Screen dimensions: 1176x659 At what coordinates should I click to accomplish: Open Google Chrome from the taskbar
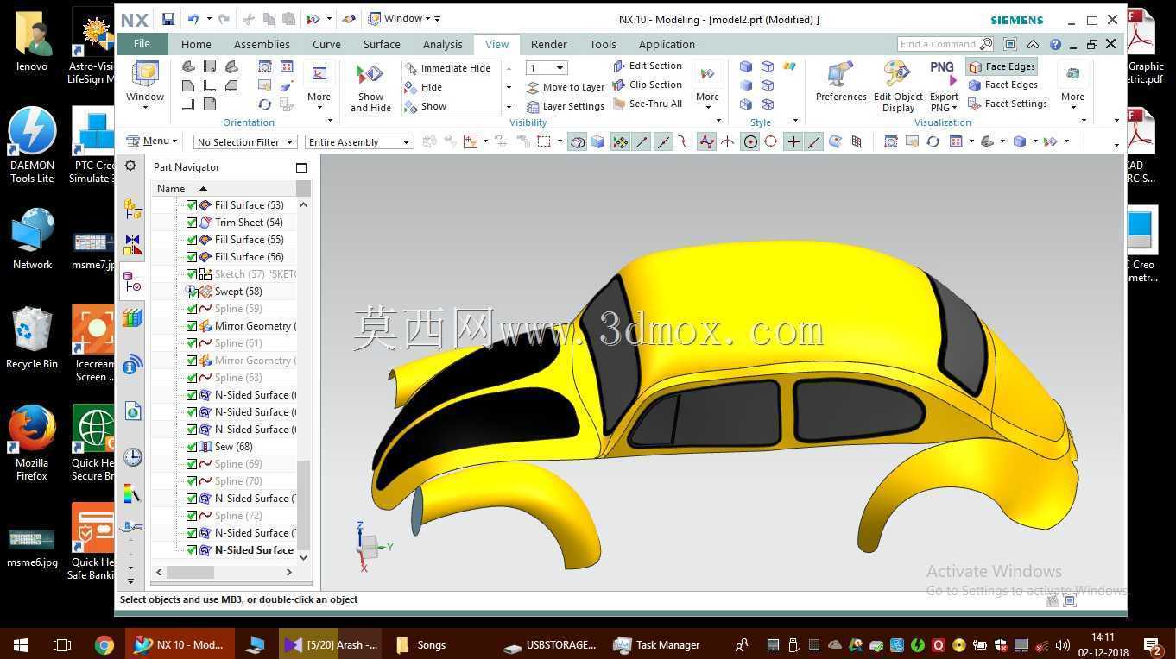point(104,644)
